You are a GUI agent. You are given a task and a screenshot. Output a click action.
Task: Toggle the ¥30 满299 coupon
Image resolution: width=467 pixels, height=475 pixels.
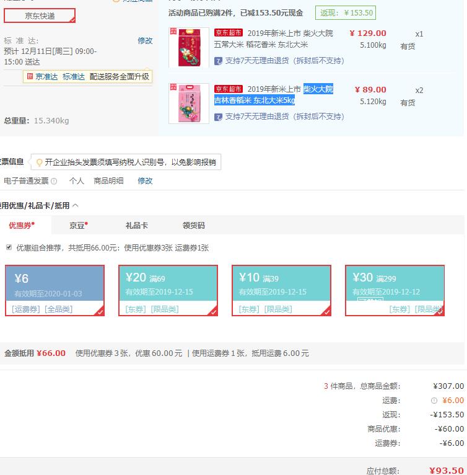(395, 290)
